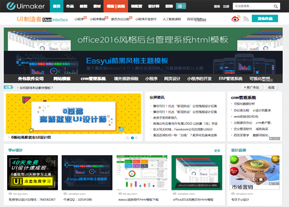Click the blue 公告 announcement badge
This screenshot has height=207, width=289.
[x=8, y=87]
